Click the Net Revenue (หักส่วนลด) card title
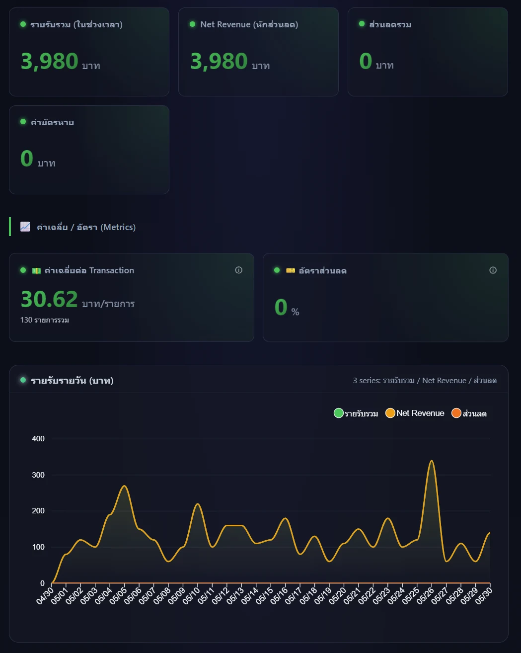This screenshot has height=653, width=521. pos(249,24)
